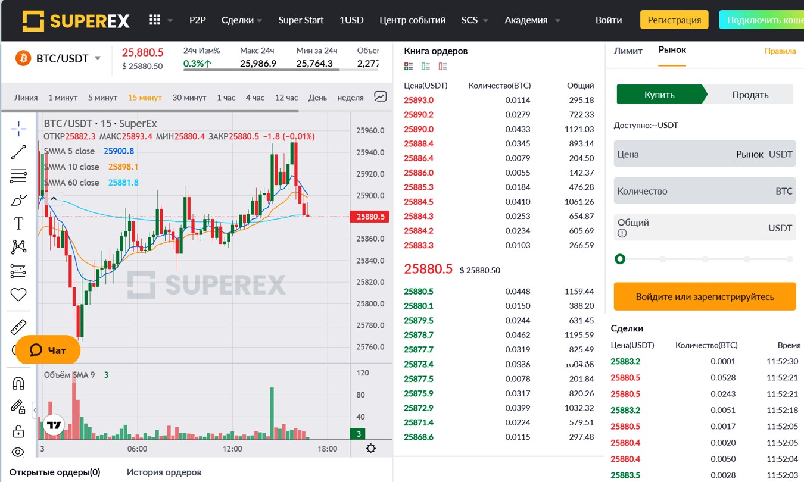804x482 pixels.
Task: Show asks-only order book view
Action: [442, 67]
